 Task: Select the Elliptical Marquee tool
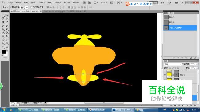(x=3, y=15)
